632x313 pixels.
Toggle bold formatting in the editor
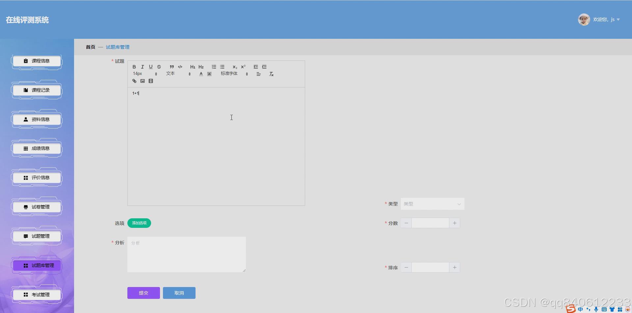pyautogui.click(x=134, y=67)
